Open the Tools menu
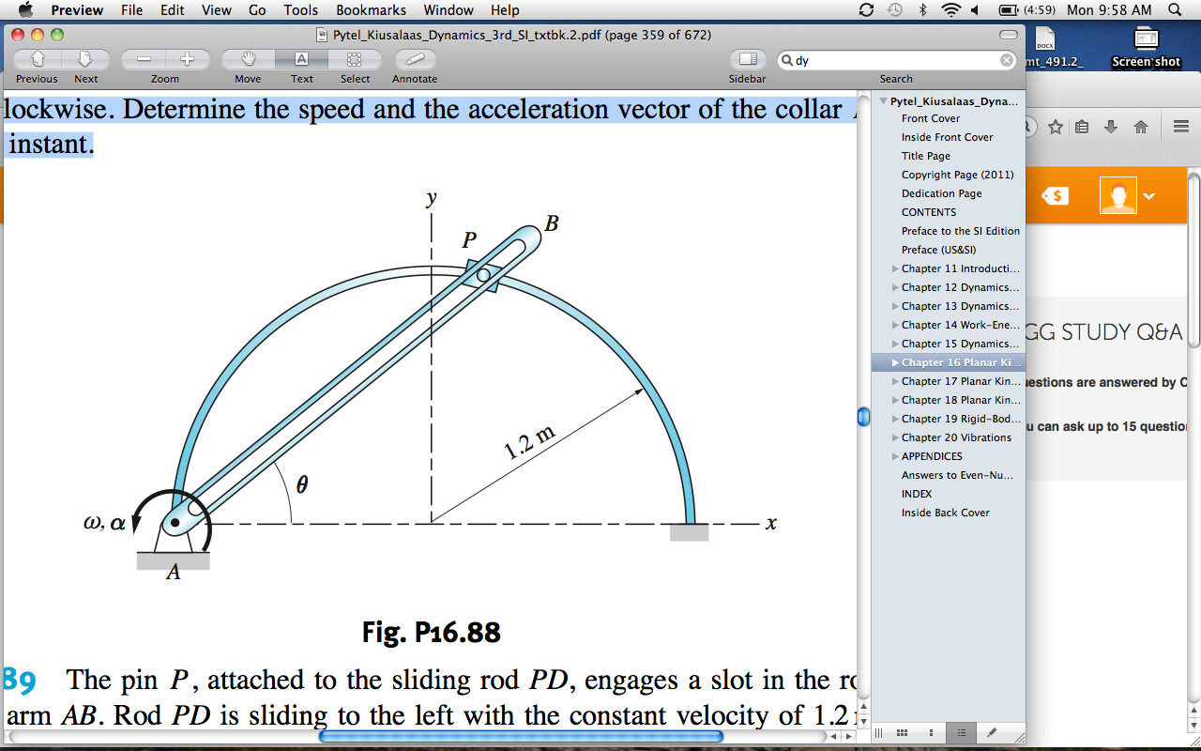Viewport: 1201px width, 751px height. pyautogui.click(x=299, y=10)
